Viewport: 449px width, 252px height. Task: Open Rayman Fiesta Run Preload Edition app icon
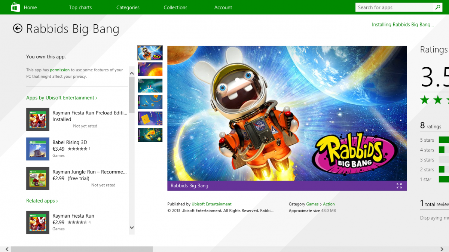38,119
